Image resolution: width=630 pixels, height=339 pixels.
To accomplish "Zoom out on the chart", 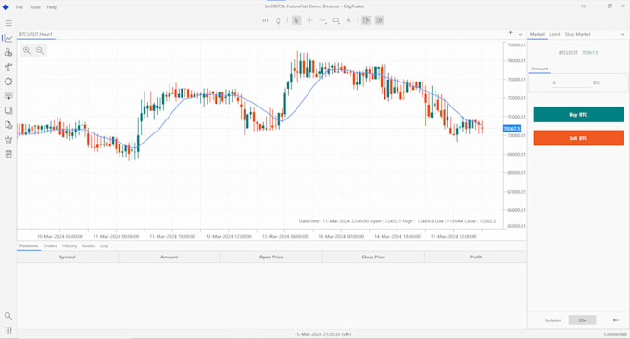I will coord(40,51).
